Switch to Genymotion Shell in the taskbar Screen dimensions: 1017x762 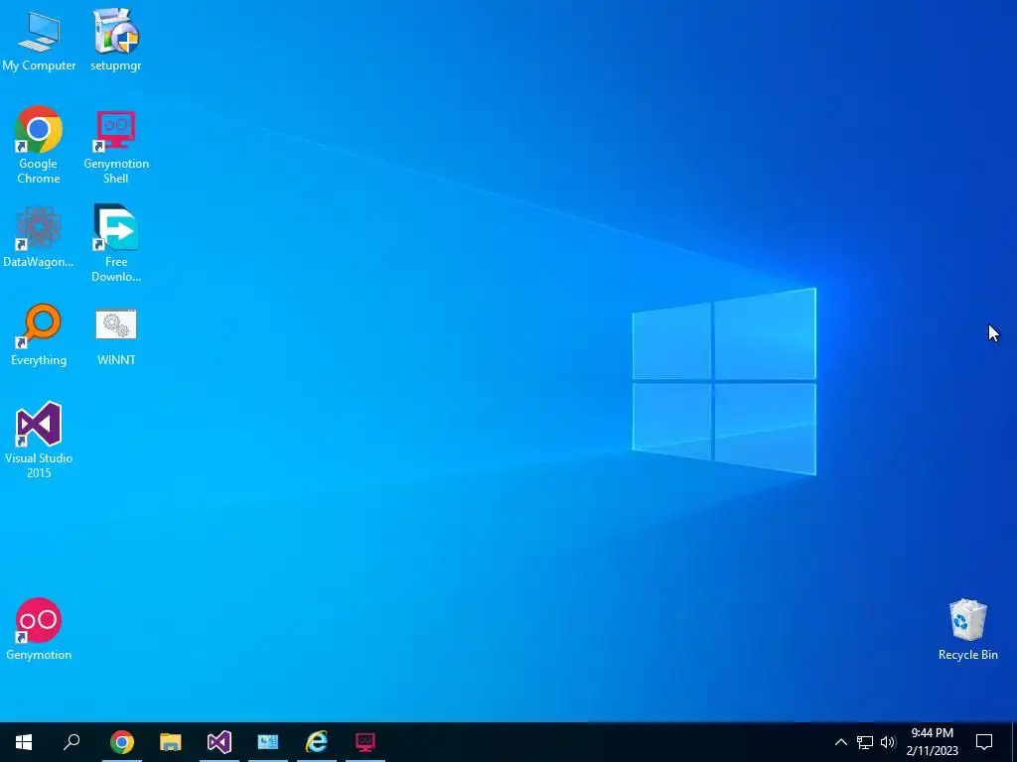click(365, 742)
